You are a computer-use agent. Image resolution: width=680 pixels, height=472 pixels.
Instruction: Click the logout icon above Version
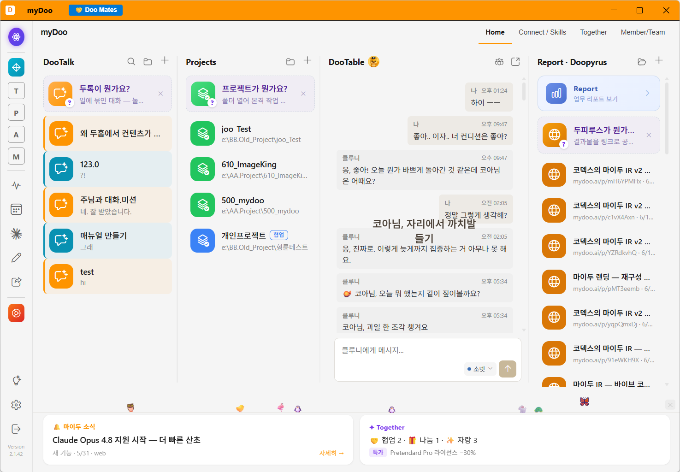click(16, 429)
